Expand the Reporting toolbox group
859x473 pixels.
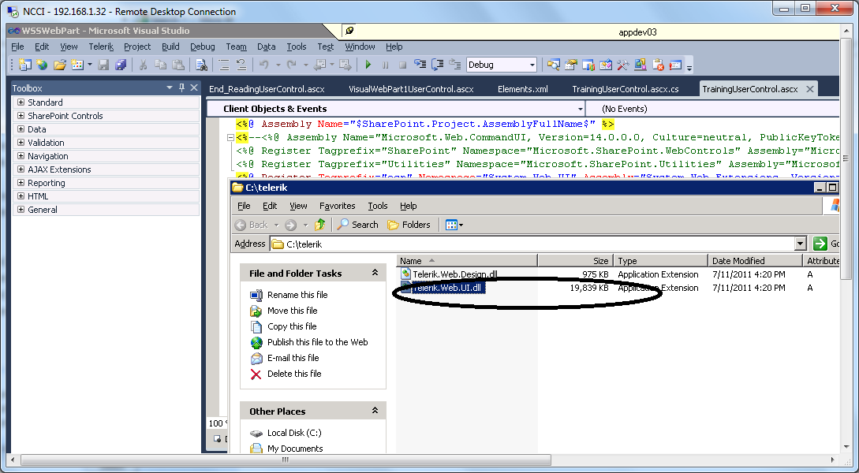point(21,183)
